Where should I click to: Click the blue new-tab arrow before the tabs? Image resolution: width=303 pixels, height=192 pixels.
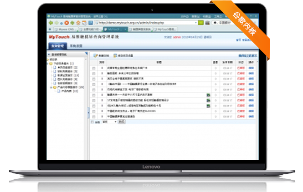(50, 29)
